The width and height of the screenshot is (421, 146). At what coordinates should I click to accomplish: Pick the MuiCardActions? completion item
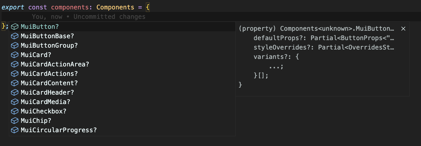click(49, 74)
